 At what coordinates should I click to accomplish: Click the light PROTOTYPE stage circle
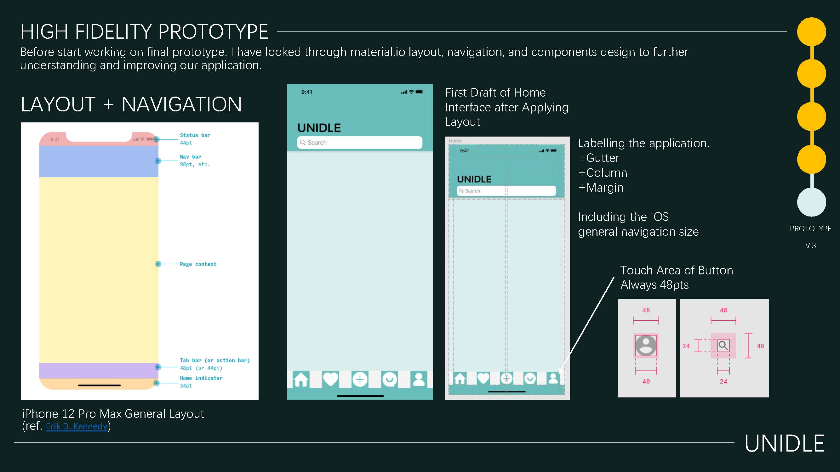[x=811, y=202]
